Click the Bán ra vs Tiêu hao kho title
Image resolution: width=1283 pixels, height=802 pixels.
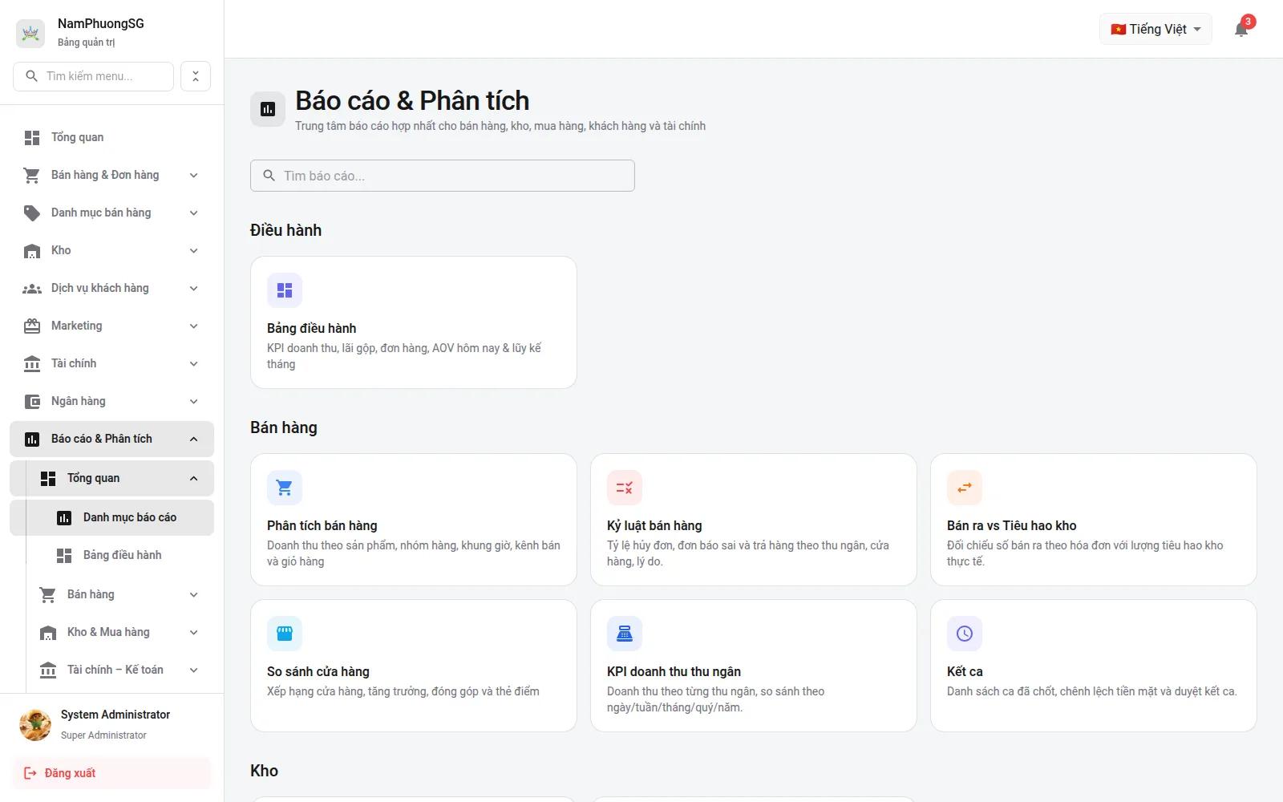[x=1012, y=525]
